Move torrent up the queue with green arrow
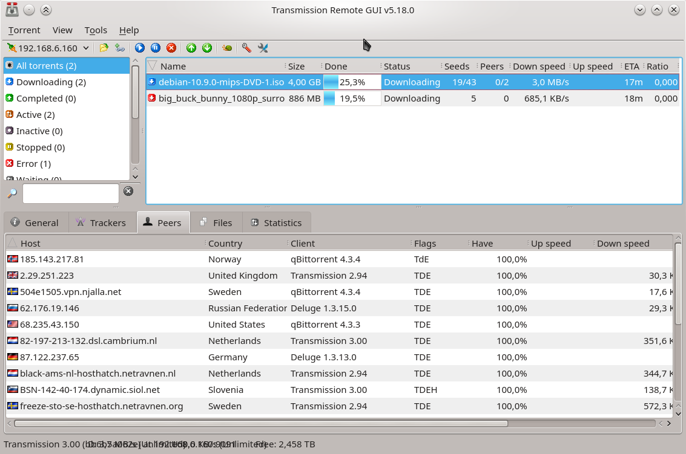The height and width of the screenshot is (454, 686). point(191,48)
